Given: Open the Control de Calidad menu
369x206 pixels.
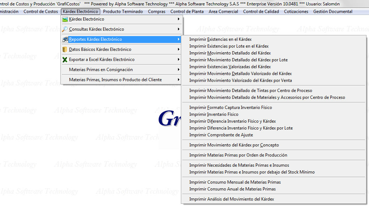Looking at the screenshot, I should [261, 12].
